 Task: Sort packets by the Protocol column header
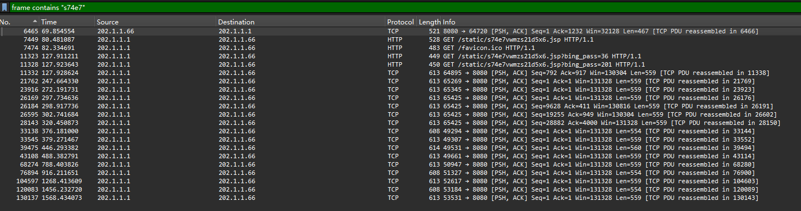pyautogui.click(x=401, y=22)
